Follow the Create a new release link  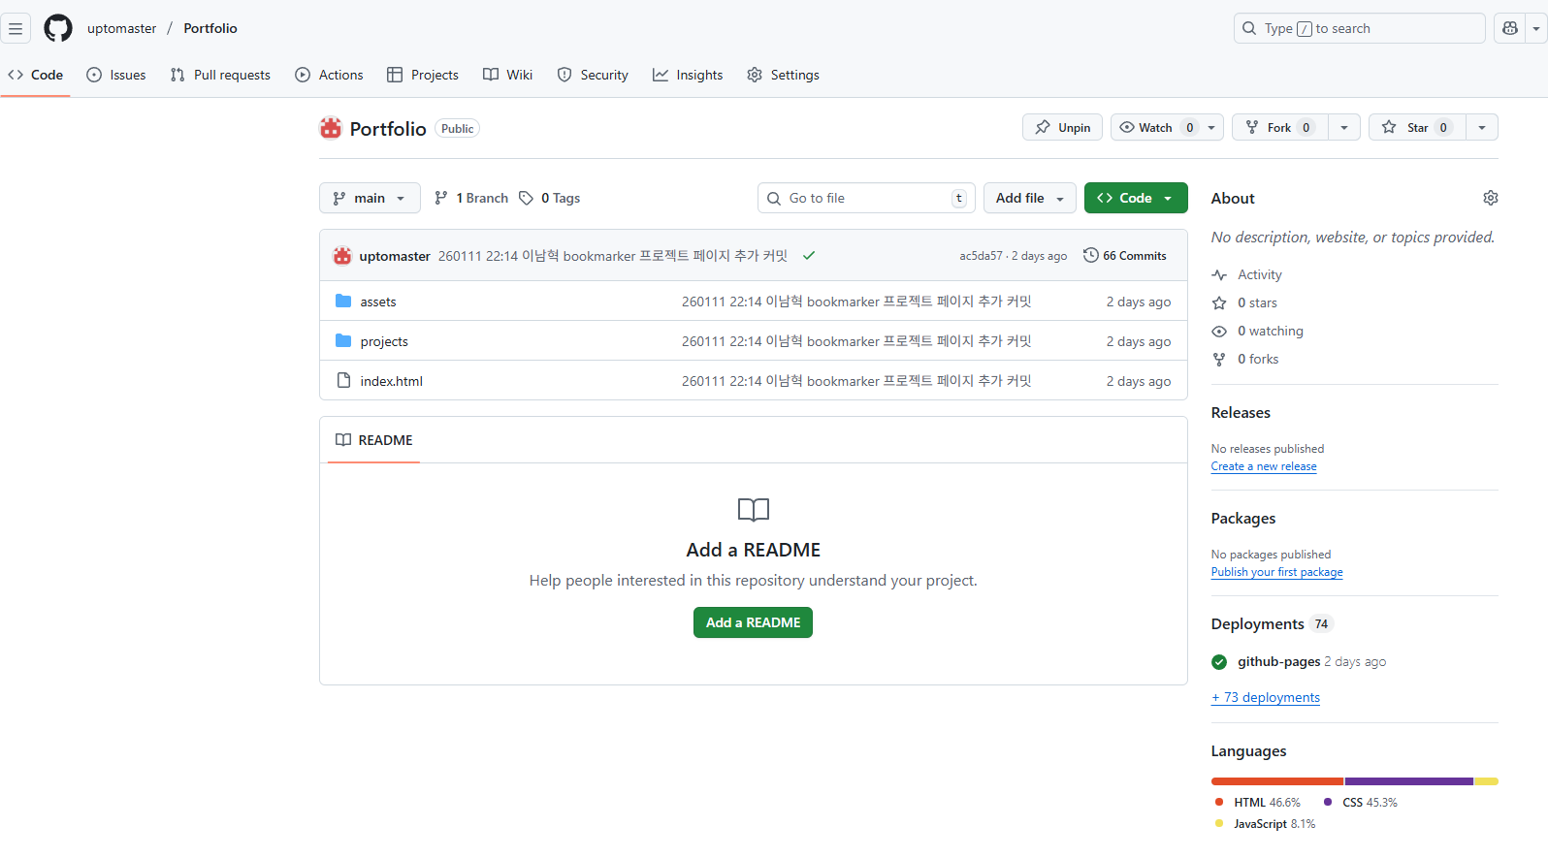tap(1263, 466)
